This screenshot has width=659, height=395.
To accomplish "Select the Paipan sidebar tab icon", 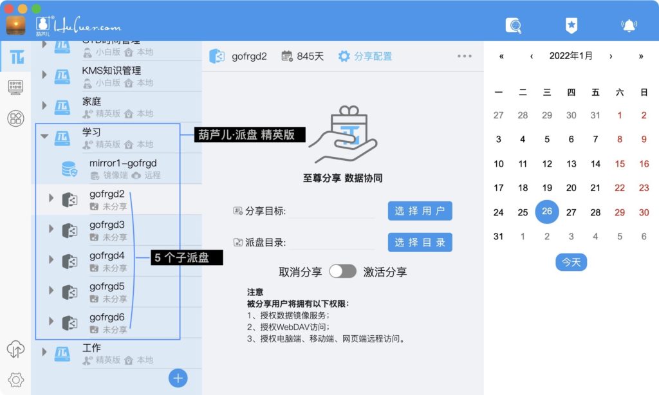I will [16, 57].
